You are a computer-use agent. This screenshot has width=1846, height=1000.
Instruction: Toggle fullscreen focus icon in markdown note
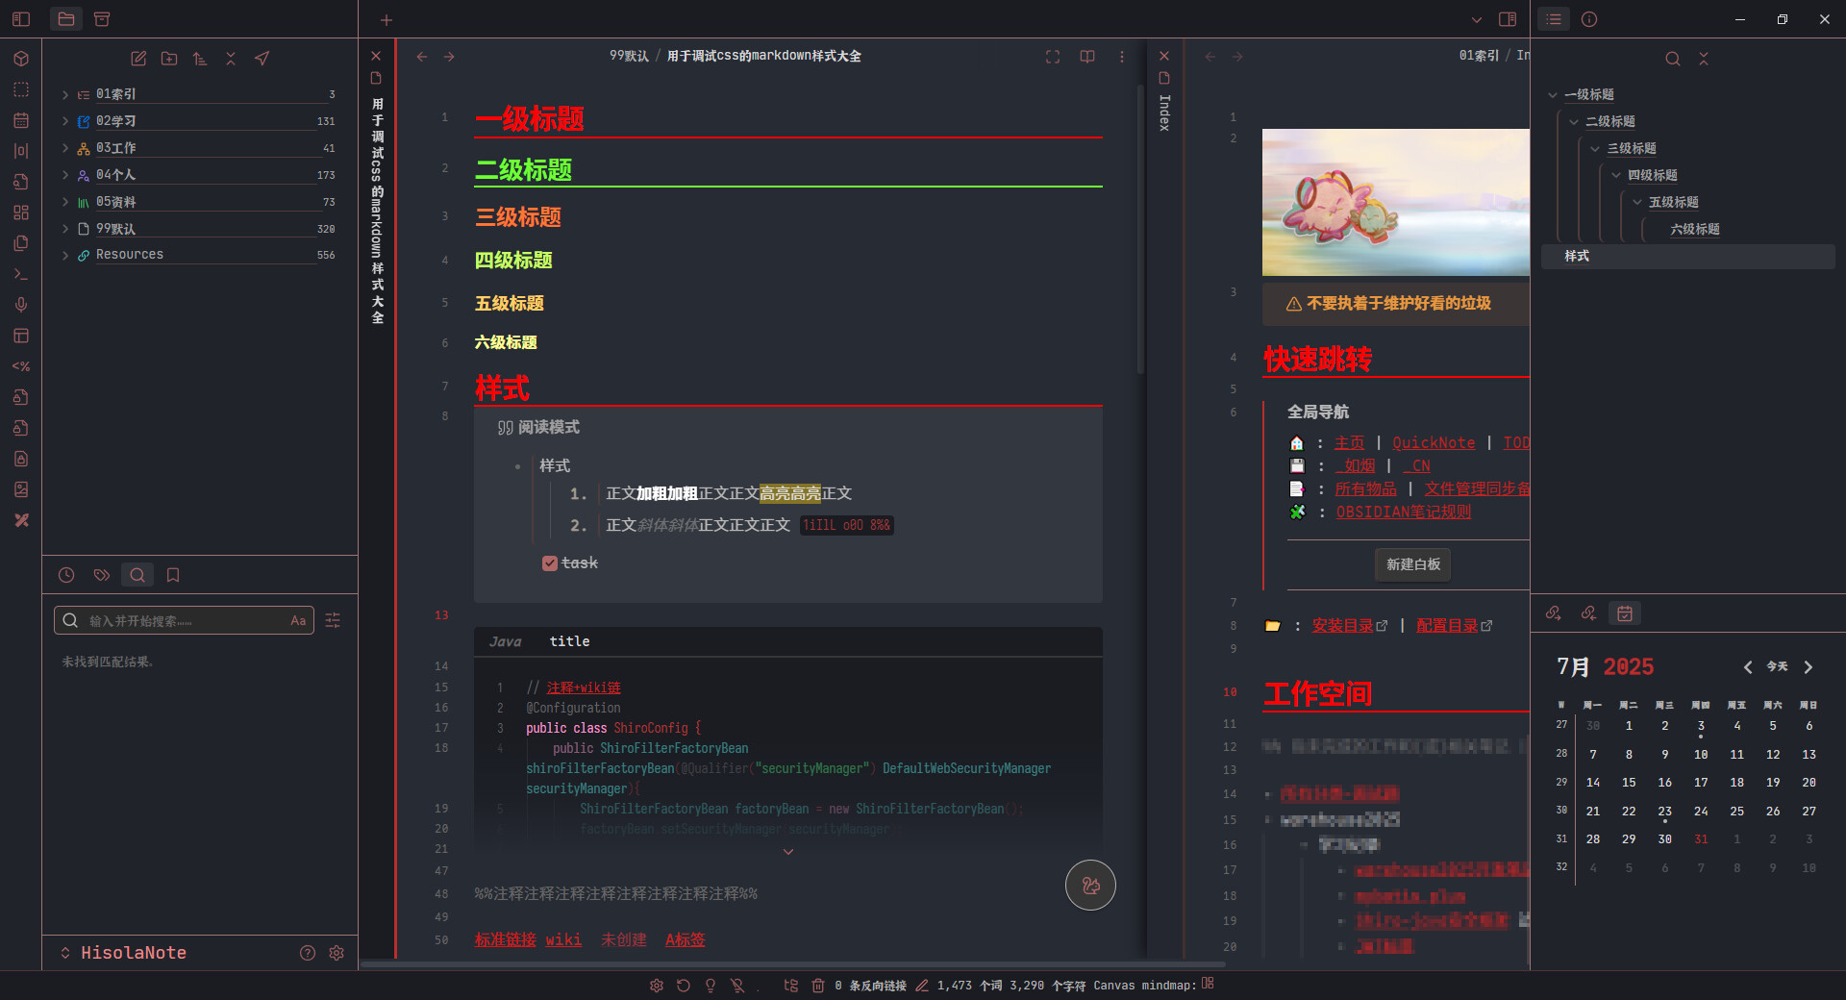1053,57
